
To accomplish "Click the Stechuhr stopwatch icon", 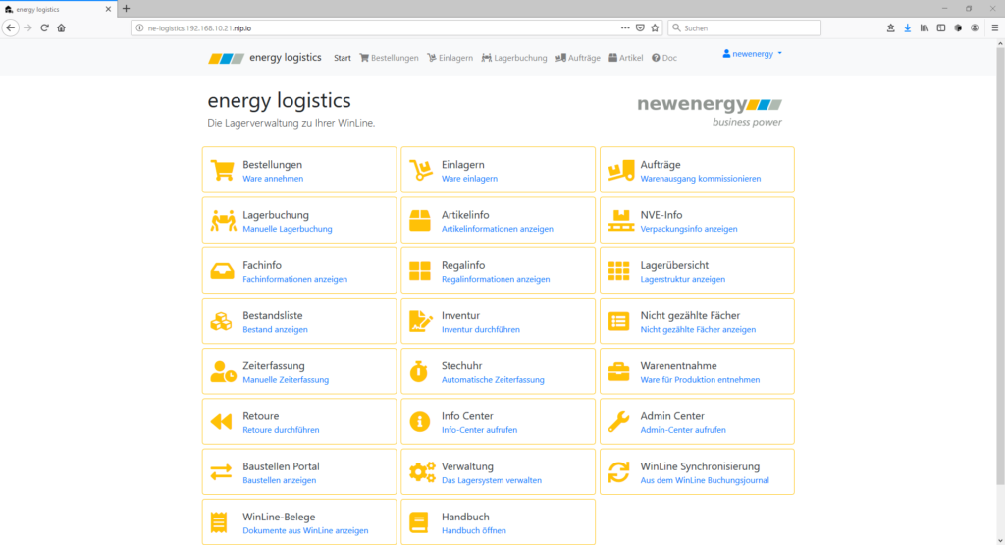I will (x=419, y=371).
